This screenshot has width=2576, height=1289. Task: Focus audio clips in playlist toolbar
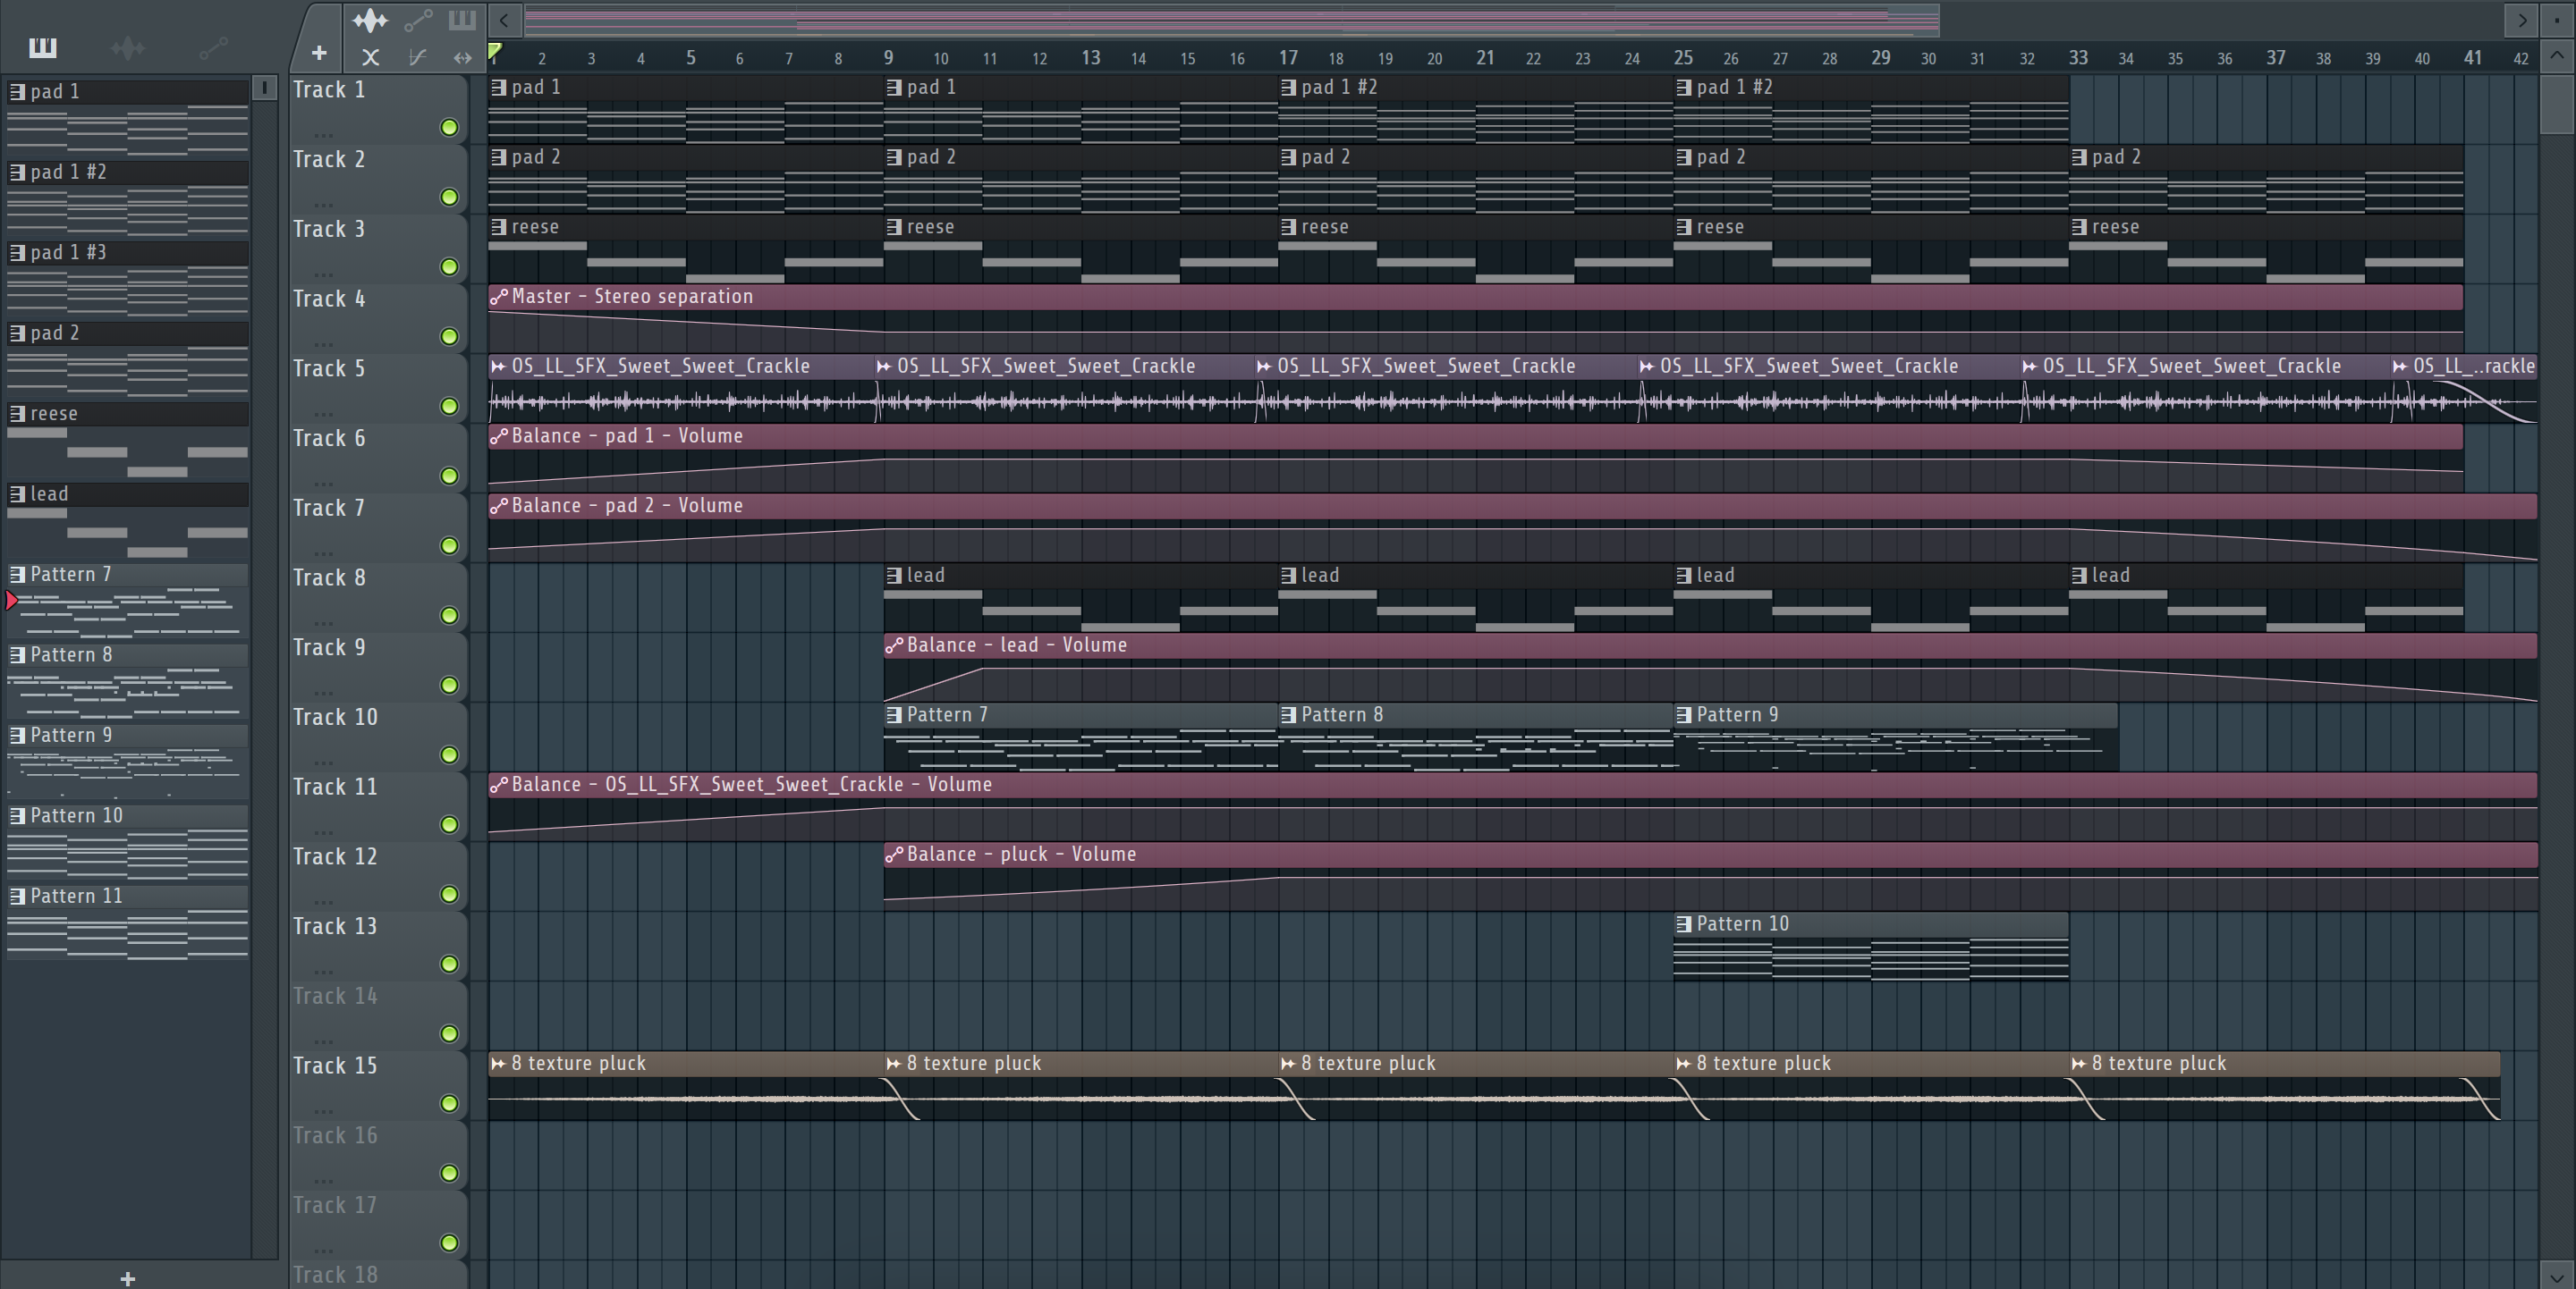click(370, 20)
